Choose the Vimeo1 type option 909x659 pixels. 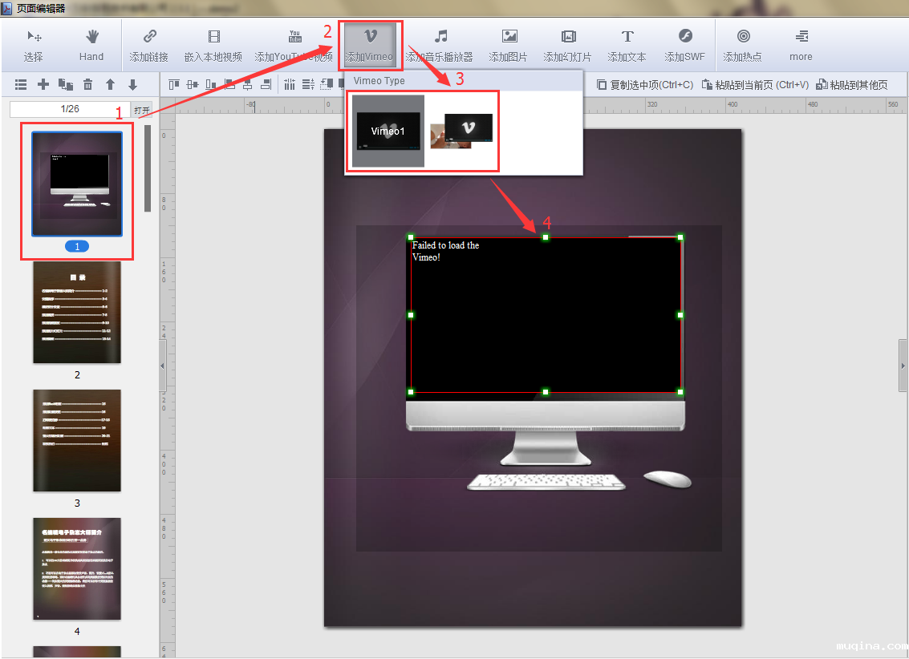click(x=388, y=131)
